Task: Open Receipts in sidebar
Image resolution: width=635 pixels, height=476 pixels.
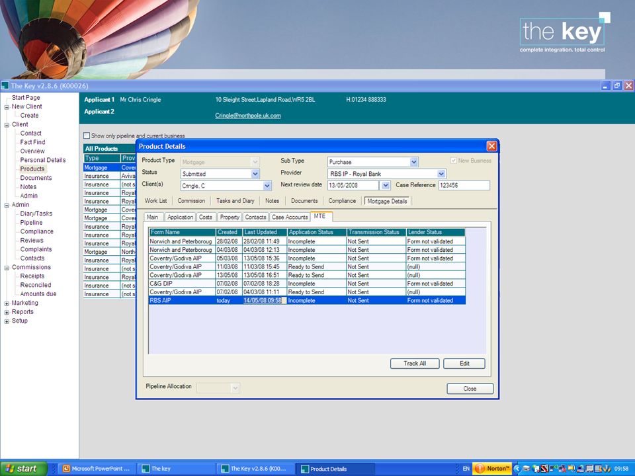Action: coord(32,276)
